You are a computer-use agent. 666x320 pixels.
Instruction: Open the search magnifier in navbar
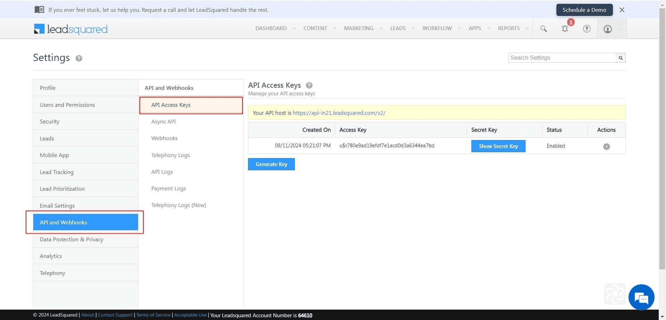click(x=544, y=29)
